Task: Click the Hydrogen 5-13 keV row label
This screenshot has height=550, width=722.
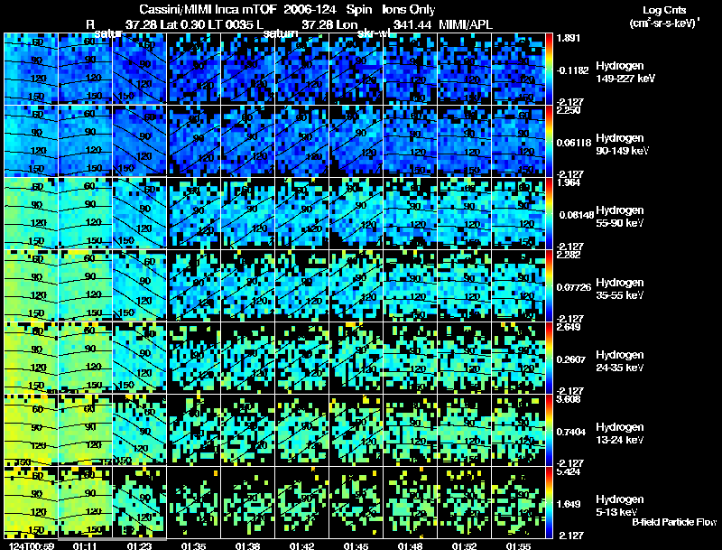Action: pos(620,506)
